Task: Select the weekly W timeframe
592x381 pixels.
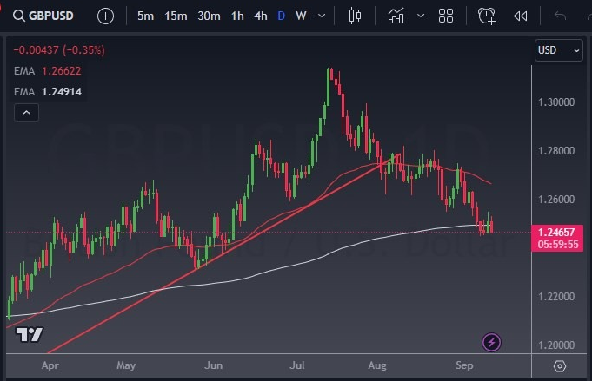Action: pos(301,16)
